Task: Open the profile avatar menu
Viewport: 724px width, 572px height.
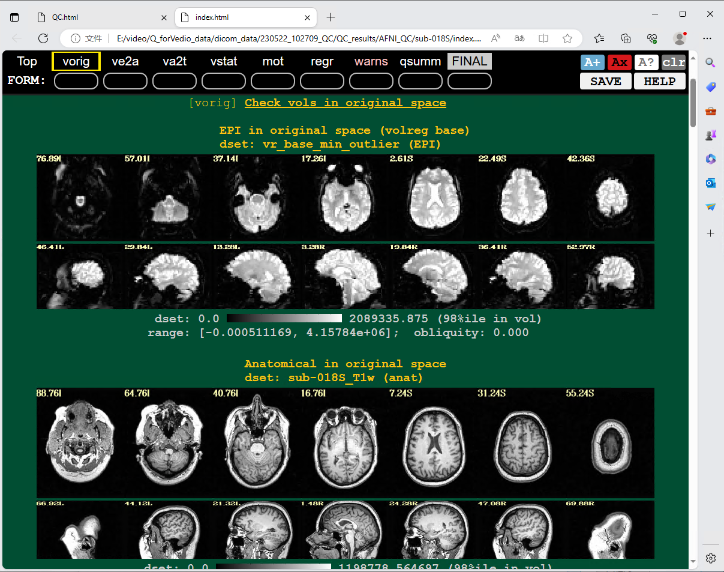Action: (x=680, y=38)
